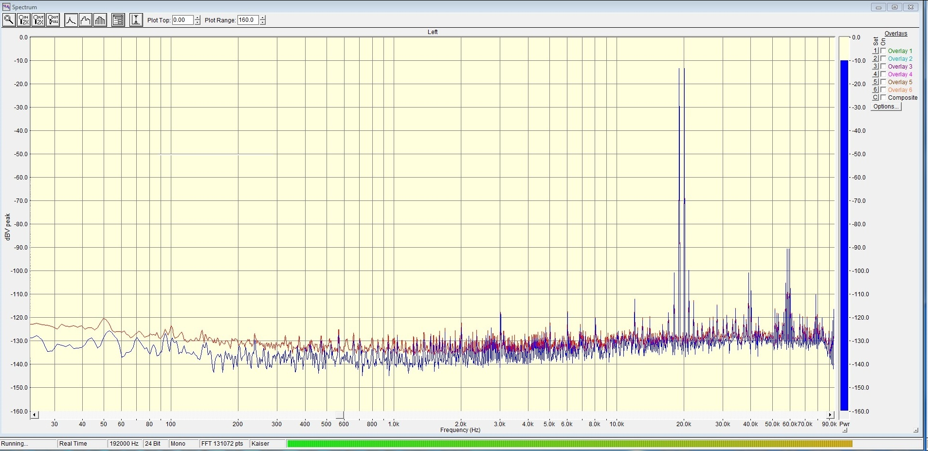Zoom out 2X on the spectrum

pyautogui.click(x=38, y=20)
